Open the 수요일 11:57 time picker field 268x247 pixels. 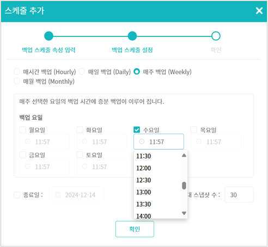[x=159, y=141]
